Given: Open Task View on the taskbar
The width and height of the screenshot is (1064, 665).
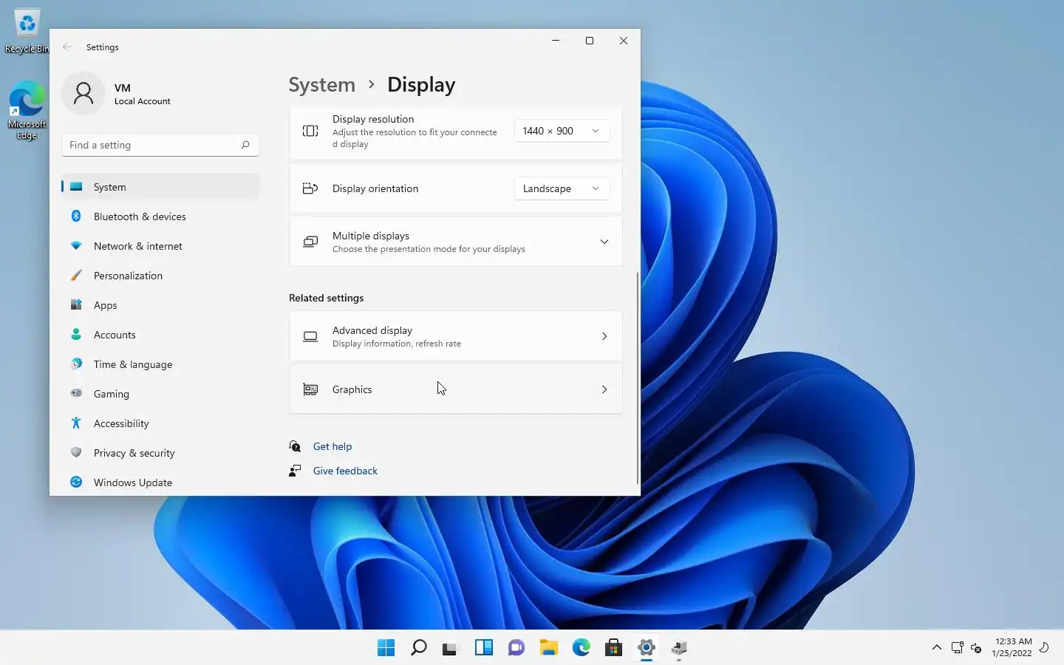Looking at the screenshot, I should point(451,648).
